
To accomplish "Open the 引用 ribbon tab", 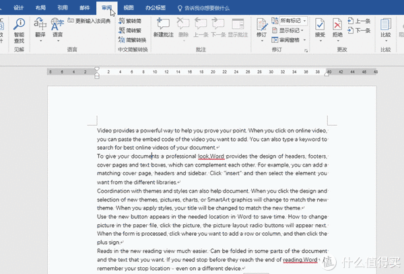I will pos(62,7).
